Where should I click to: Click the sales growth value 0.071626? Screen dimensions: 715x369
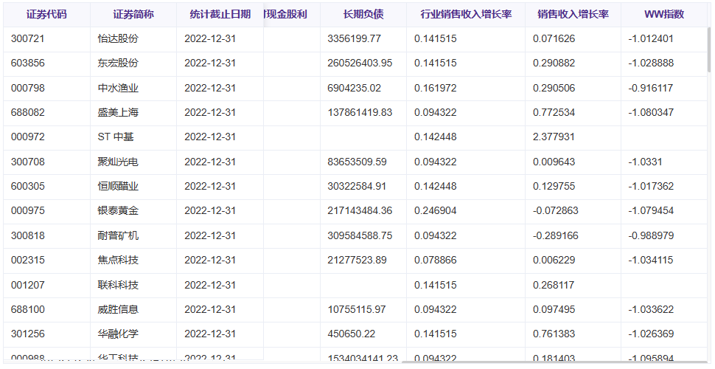coord(554,39)
